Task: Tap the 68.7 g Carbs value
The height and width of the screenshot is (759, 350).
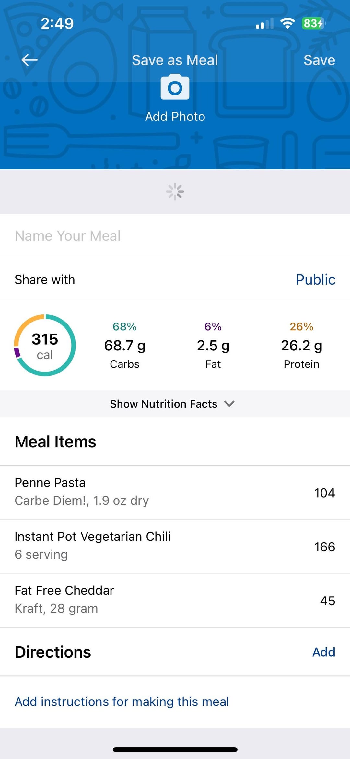Action: (x=125, y=346)
